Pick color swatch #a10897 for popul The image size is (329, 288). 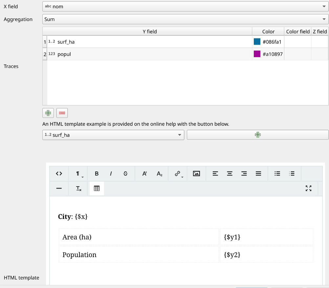click(257, 54)
